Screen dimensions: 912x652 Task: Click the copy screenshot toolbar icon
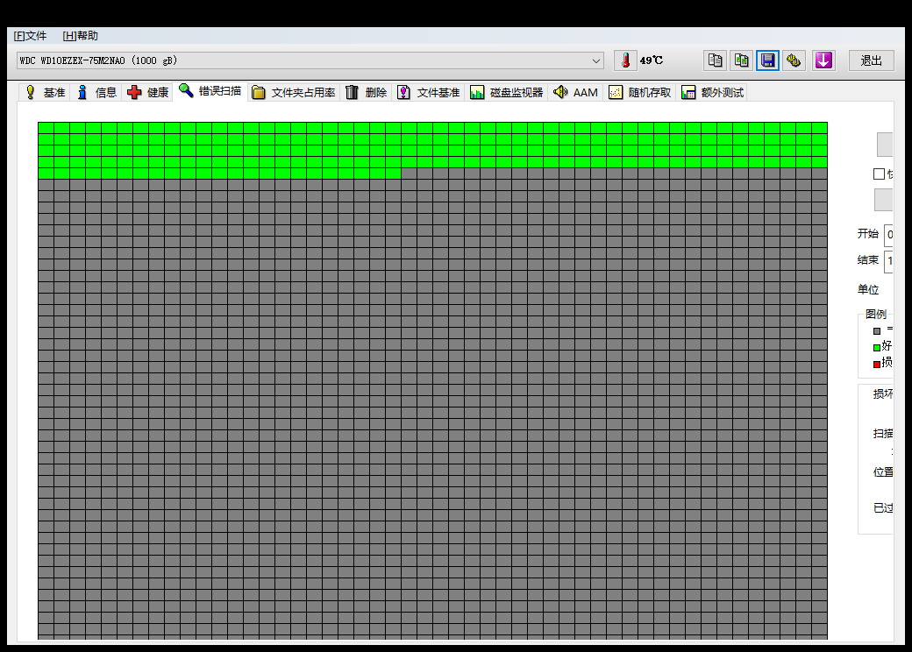pos(742,60)
